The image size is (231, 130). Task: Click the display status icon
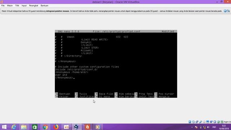208,122
